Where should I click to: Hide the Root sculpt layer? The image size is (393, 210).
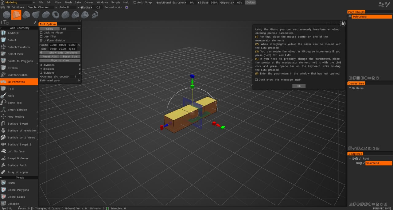pyautogui.click(x=353, y=158)
